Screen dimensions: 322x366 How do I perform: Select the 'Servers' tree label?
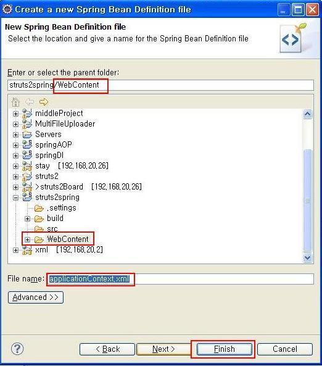pyautogui.click(x=48, y=135)
